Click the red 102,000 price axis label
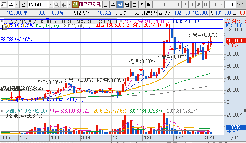The width and height of the screenshot is (246, 143). 235,41
